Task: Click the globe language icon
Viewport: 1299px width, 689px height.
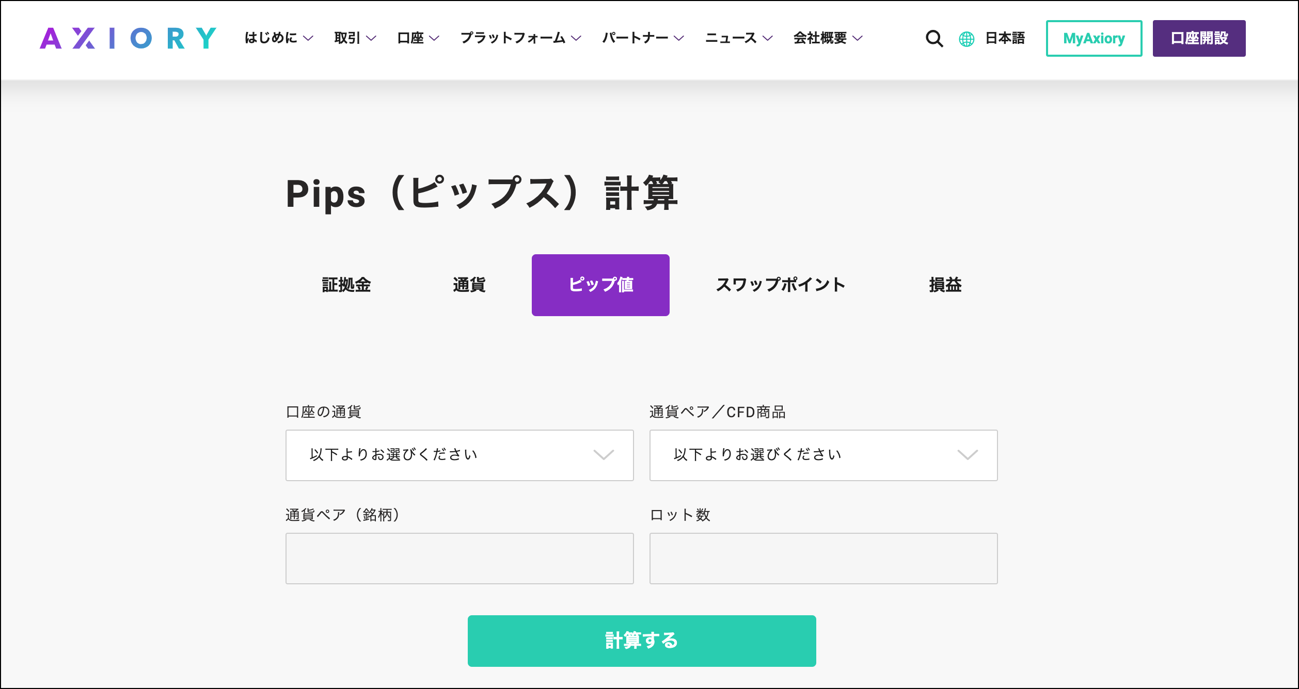Action: point(966,38)
